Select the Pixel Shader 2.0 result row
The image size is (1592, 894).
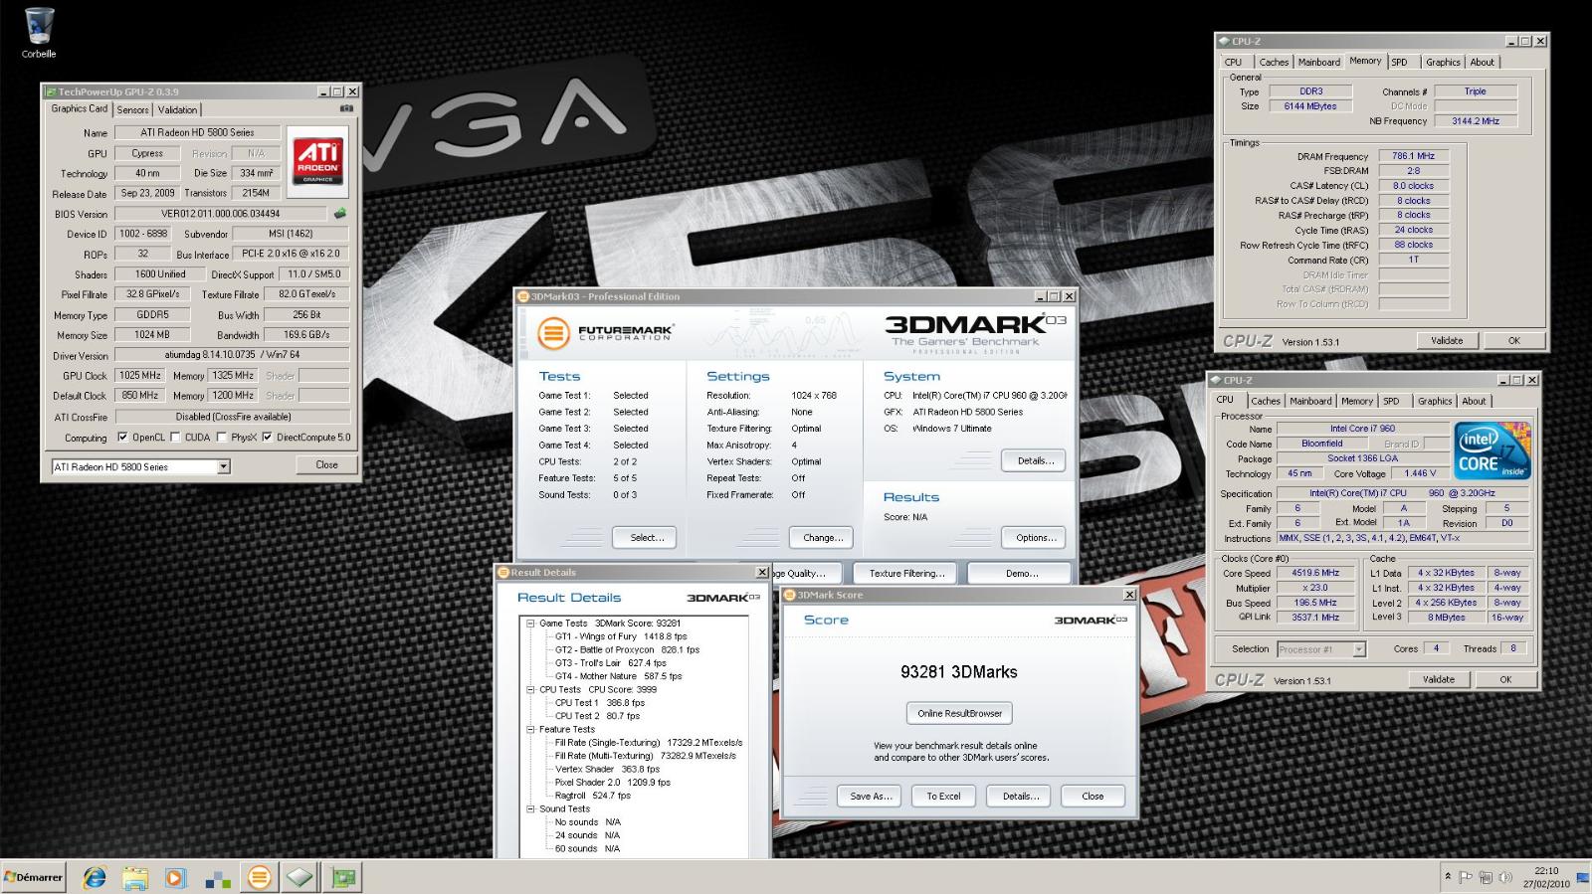(612, 782)
